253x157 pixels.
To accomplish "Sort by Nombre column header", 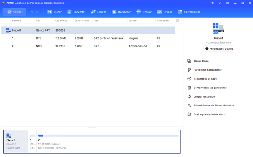I will tap(16, 21).
